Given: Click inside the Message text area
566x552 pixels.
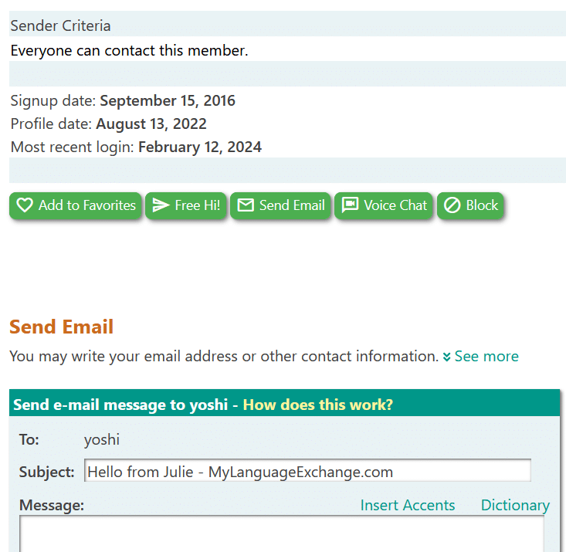Looking at the screenshot, I should coord(282,534).
